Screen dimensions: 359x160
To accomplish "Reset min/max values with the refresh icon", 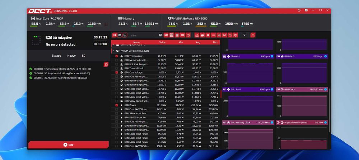I will coord(253,35).
